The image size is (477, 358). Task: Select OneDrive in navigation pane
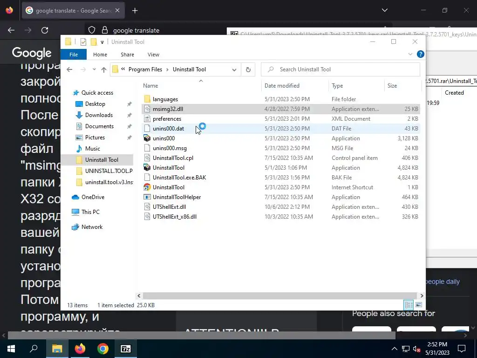pos(93,197)
